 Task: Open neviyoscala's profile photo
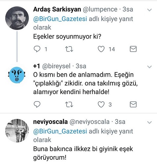tap(17, 131)
